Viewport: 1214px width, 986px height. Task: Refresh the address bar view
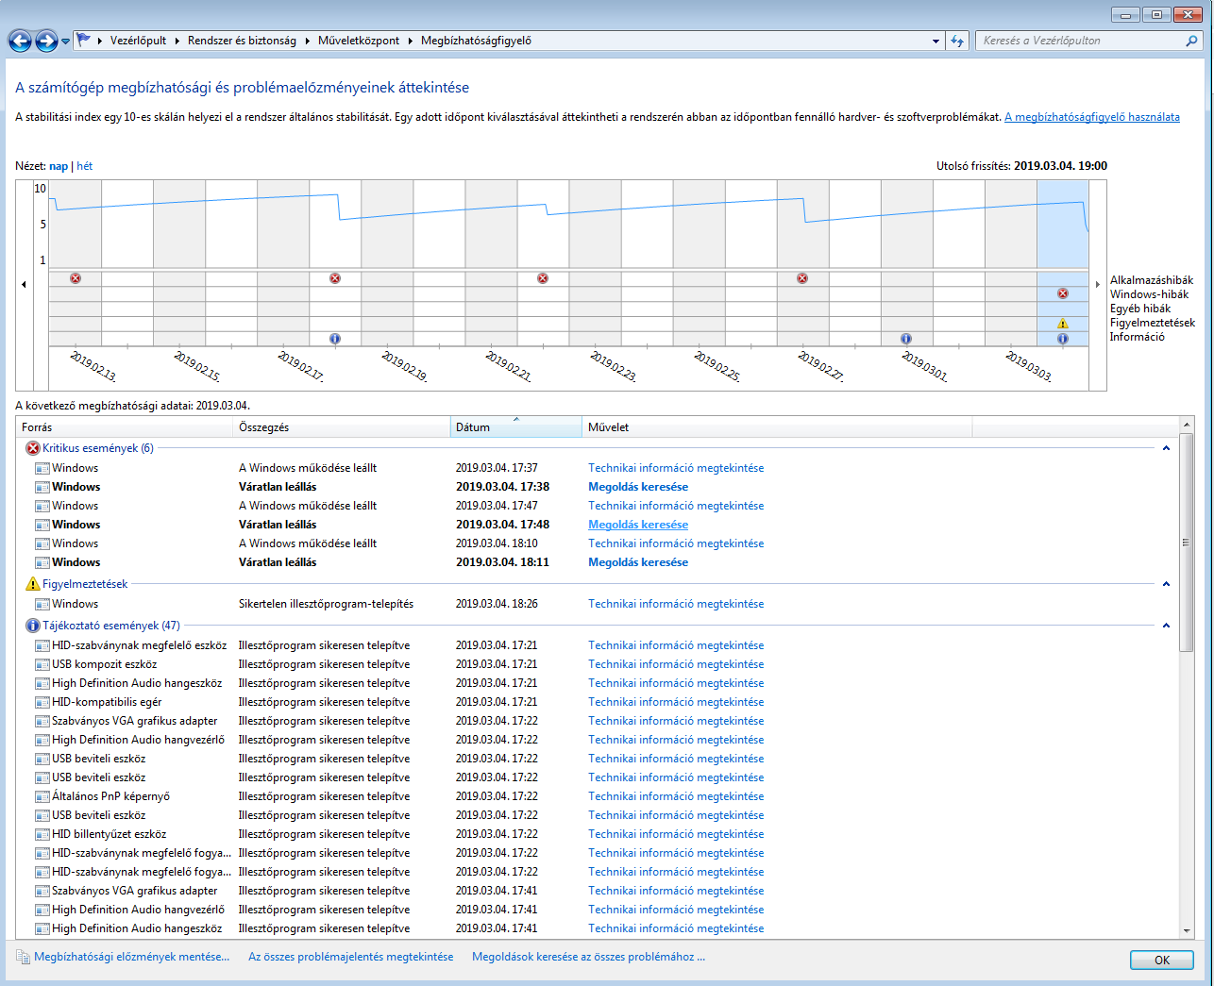(957, 41)
